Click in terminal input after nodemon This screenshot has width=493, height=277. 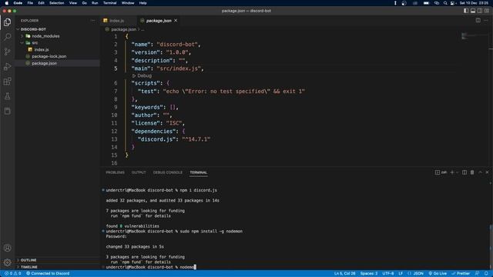(195, 267)
